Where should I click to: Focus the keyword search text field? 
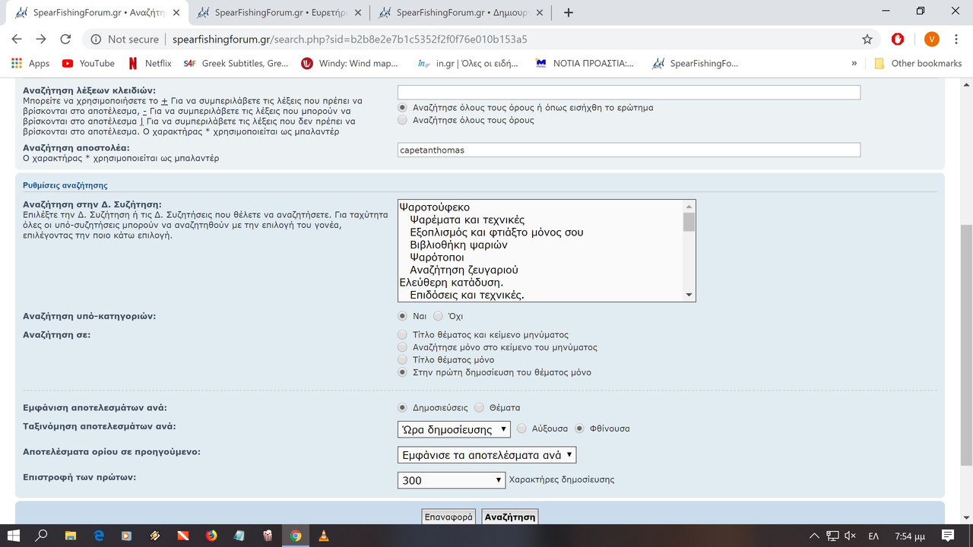coord(629,92)
